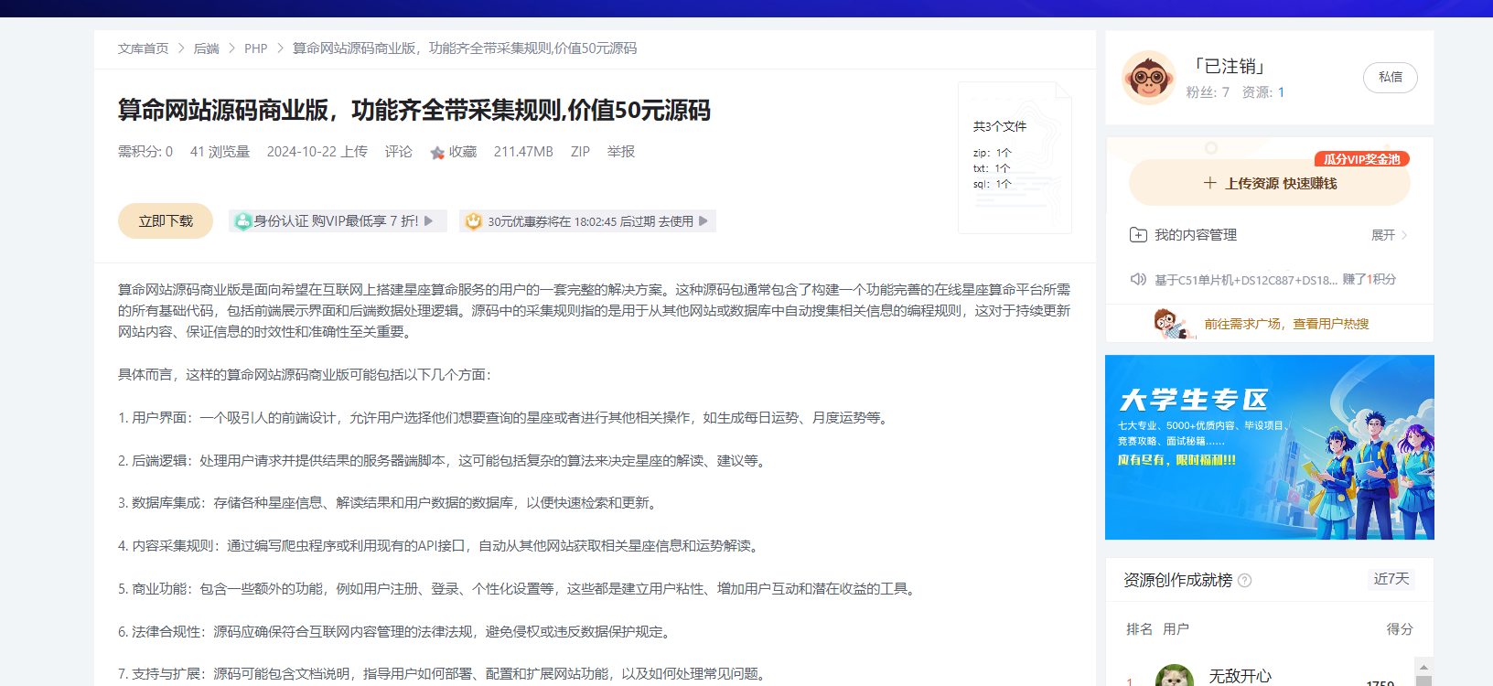Click the avatar of 无敌开心
This screenshot has height=686, width=1493.
1175,676
